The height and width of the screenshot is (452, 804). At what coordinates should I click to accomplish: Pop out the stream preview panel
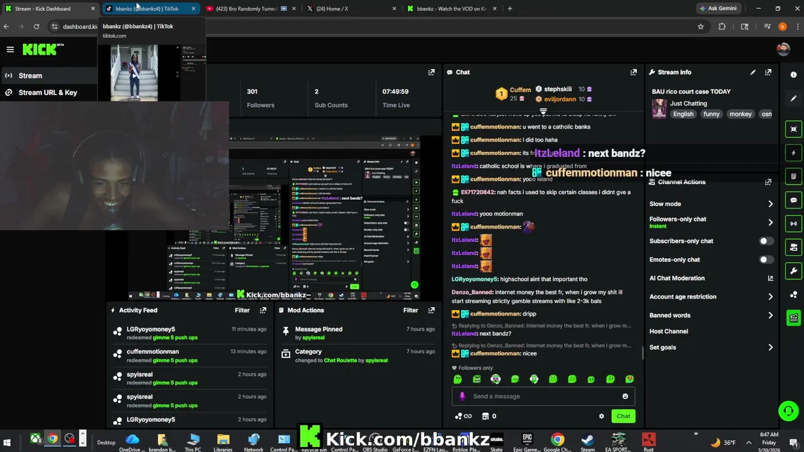[431, 72]
